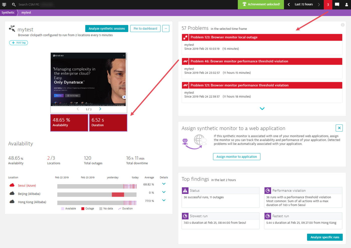This screenshot has height=248, width=351.
Task: Click the Status shield icon in Top findings
Action: (x=185, y=190)
